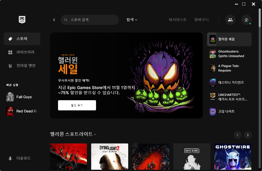This screenshot has height=171, width=262.
Task: Click the 데스티니 가디언즈 thumbnail icon
Action: tap(213, 83)
